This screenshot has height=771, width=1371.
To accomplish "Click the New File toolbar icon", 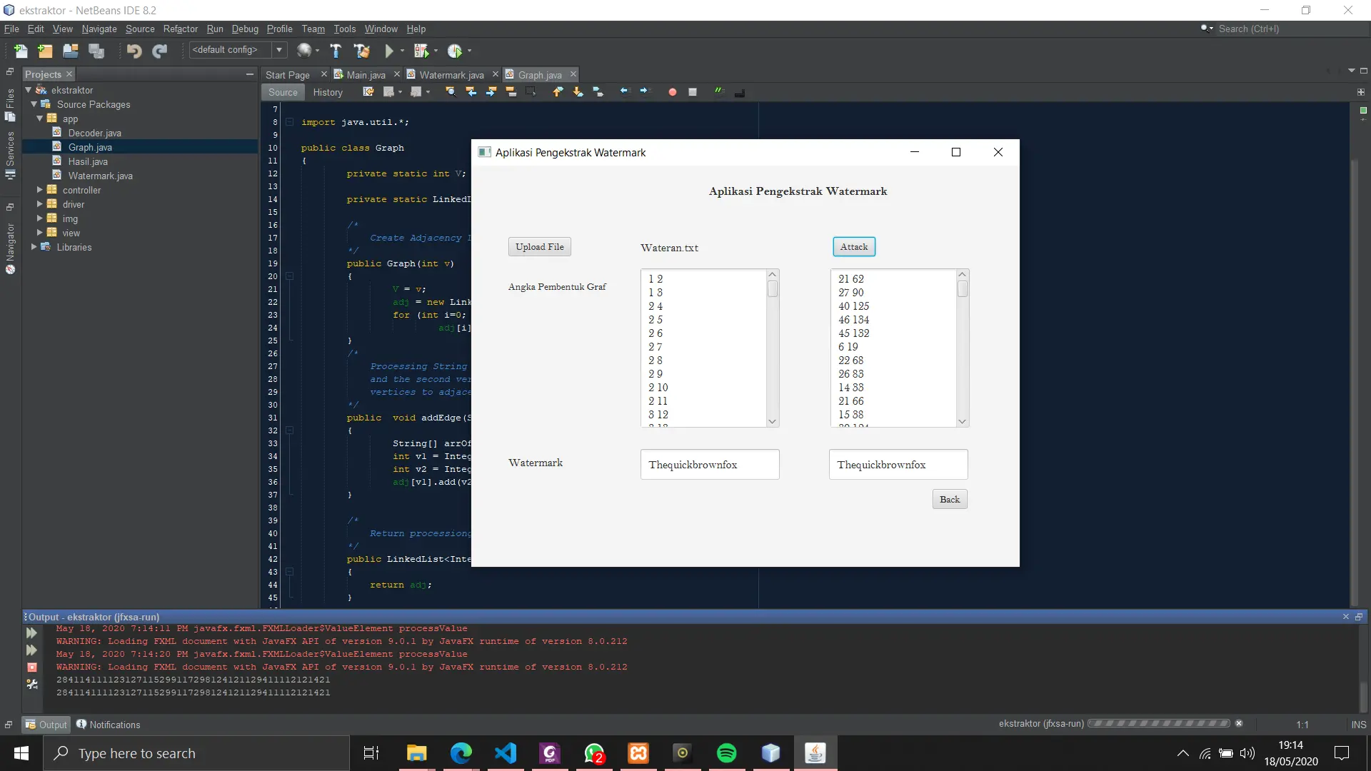I will coord(21,51).
